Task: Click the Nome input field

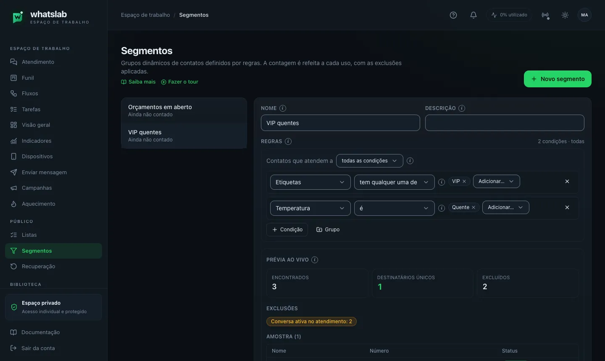Action: point(340,123)
